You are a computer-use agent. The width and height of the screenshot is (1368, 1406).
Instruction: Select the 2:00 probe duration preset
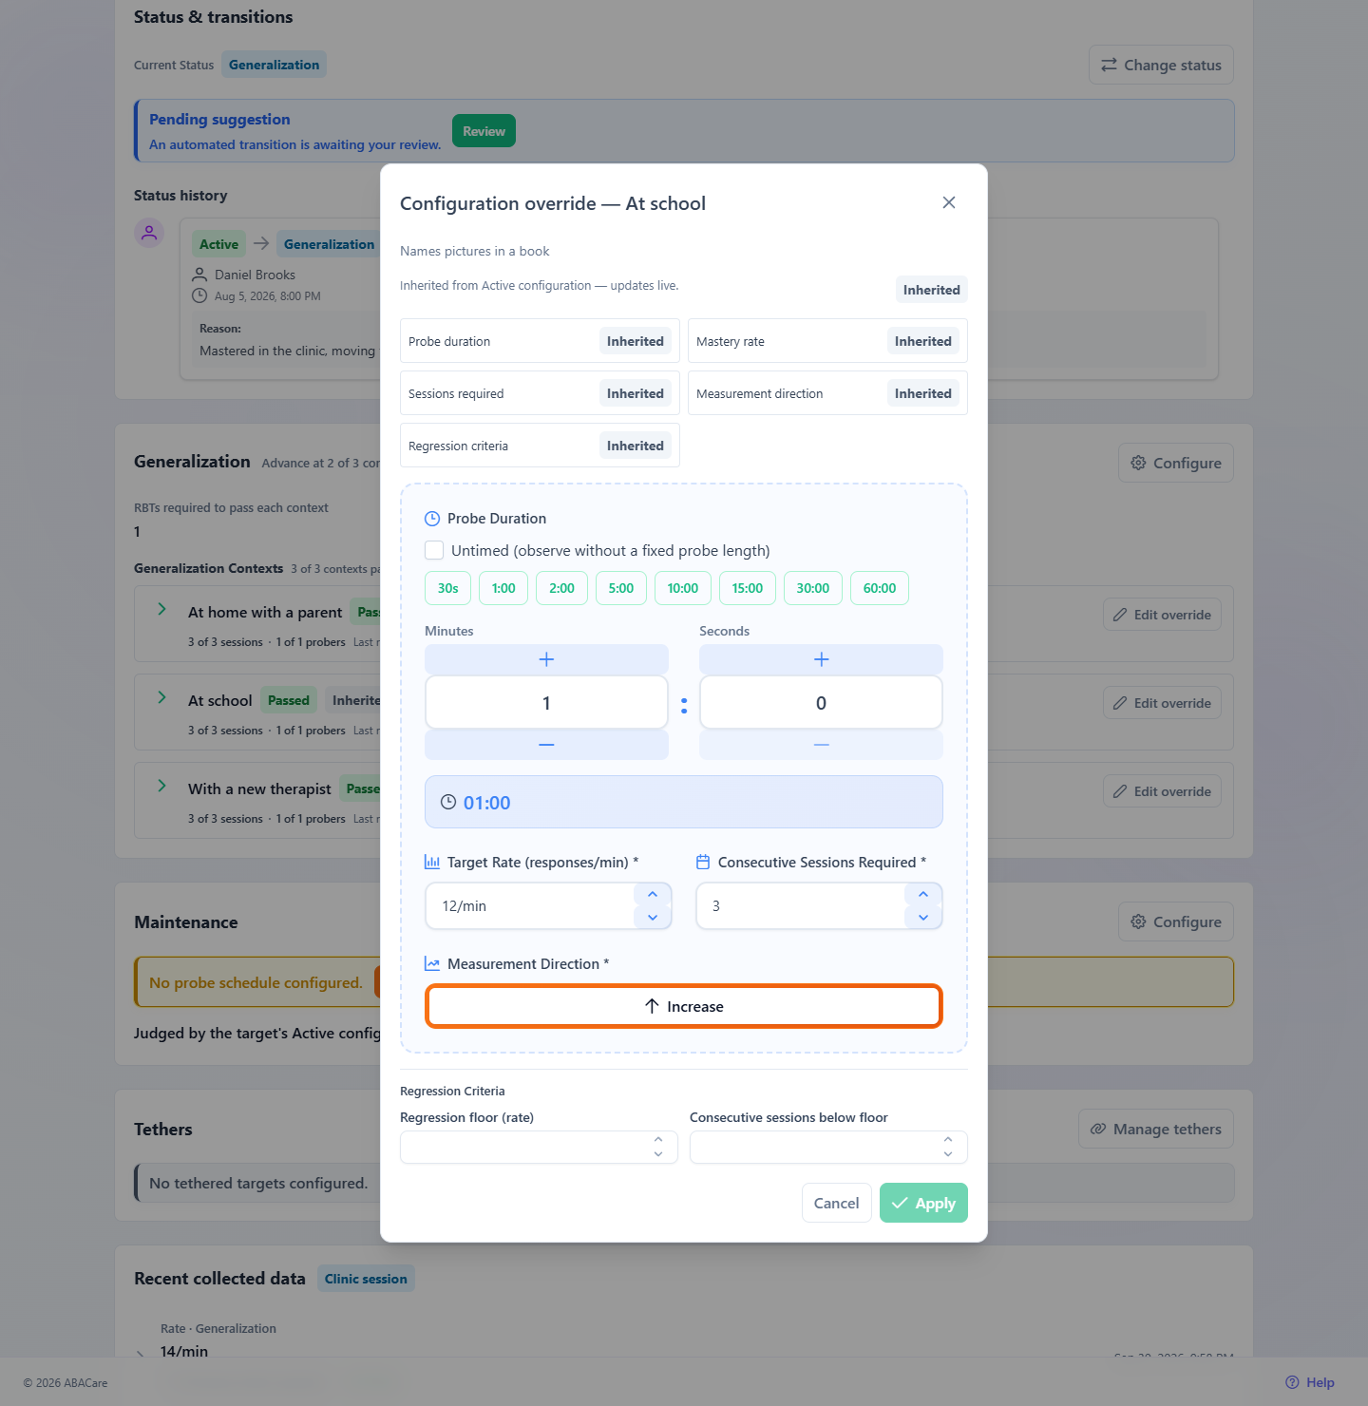coord(562,588)
